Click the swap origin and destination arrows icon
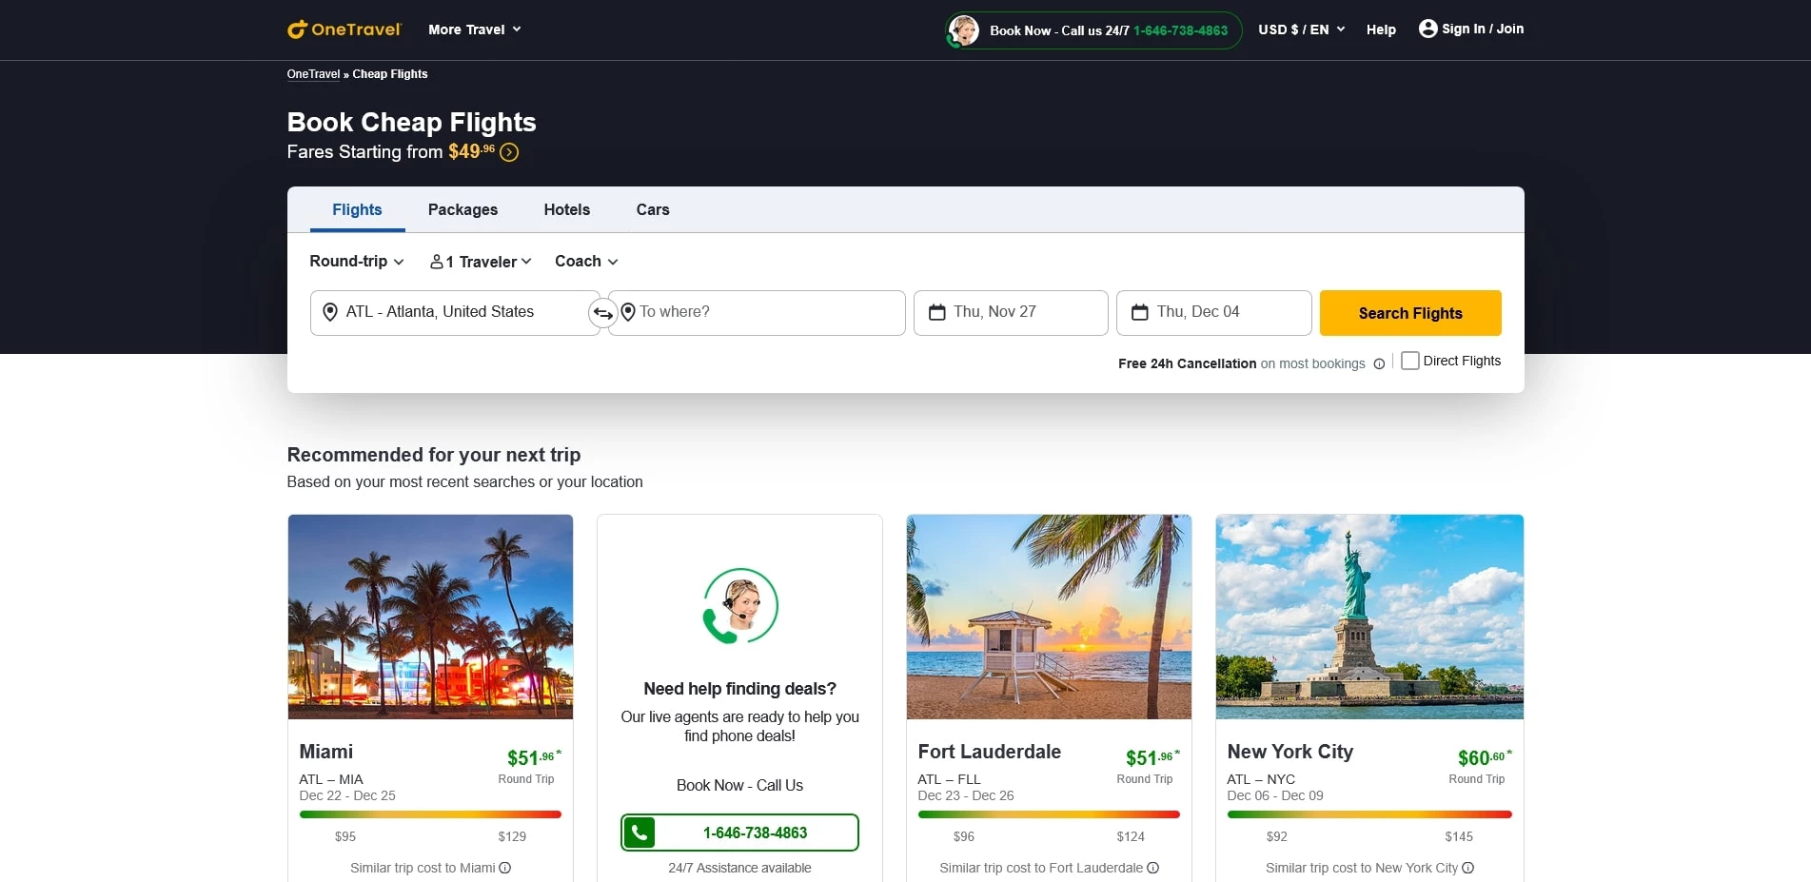 point(602,312)
